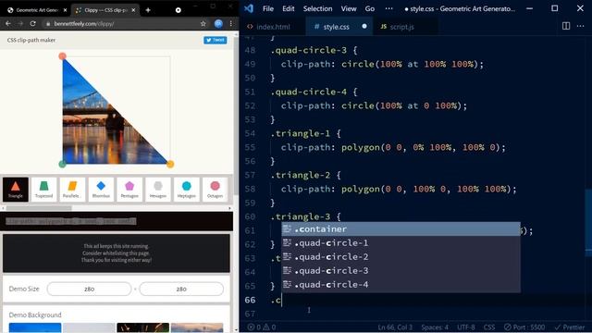Click the yellow bottom-right polygon handle

click(x=170, y=164)
